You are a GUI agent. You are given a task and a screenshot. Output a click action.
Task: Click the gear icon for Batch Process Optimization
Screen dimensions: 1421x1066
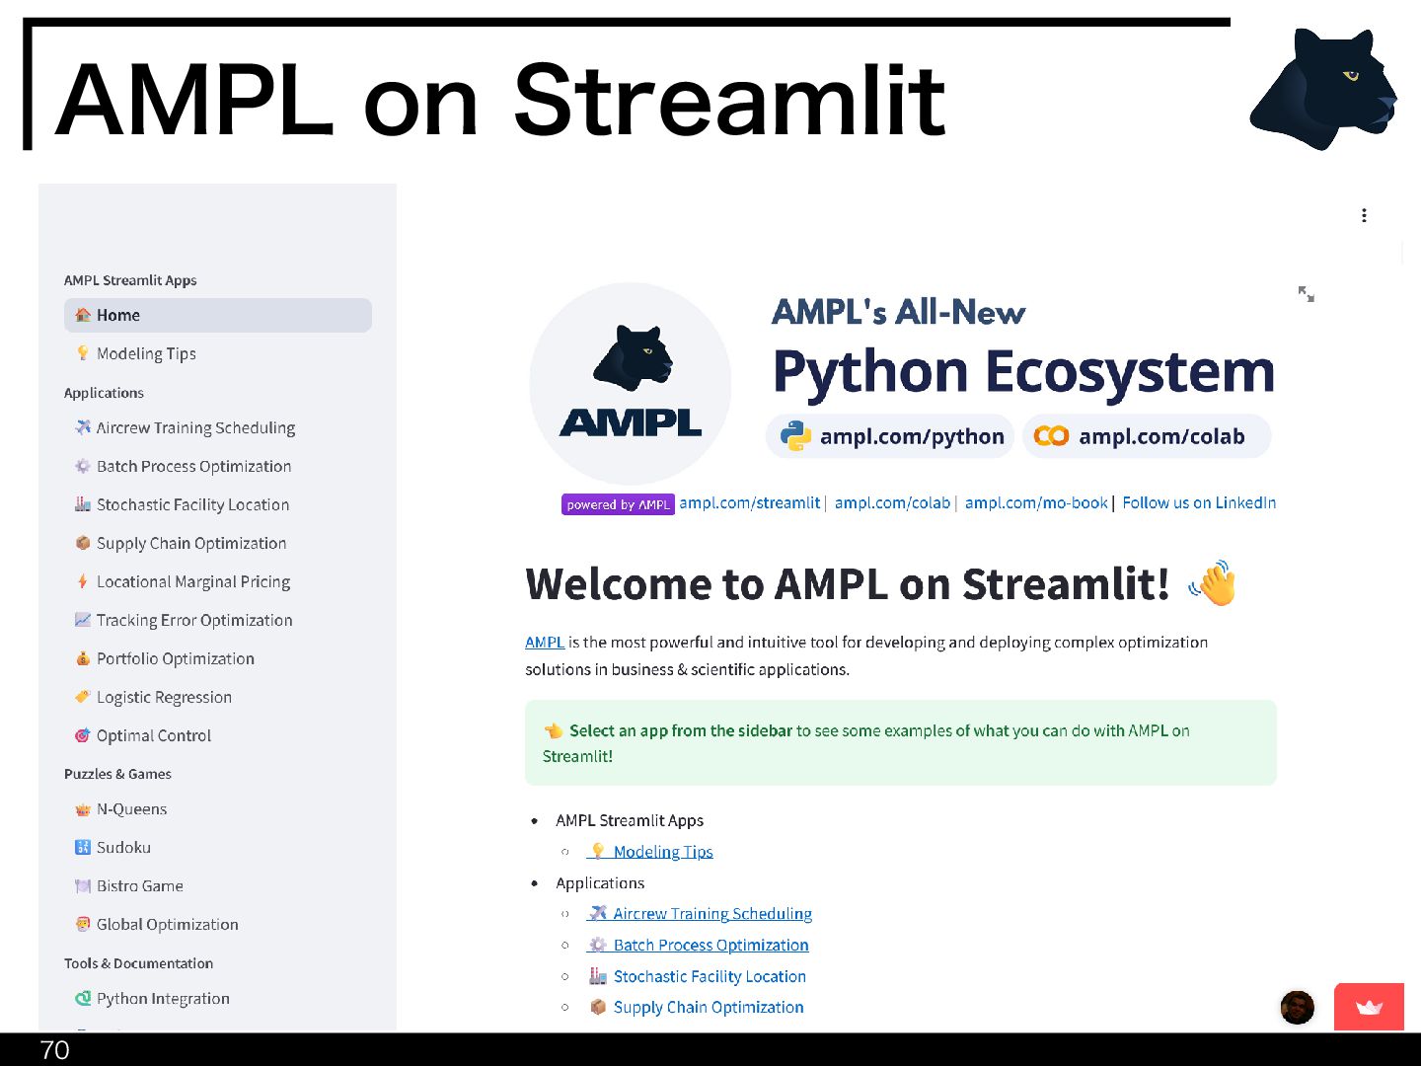point(83,466)
